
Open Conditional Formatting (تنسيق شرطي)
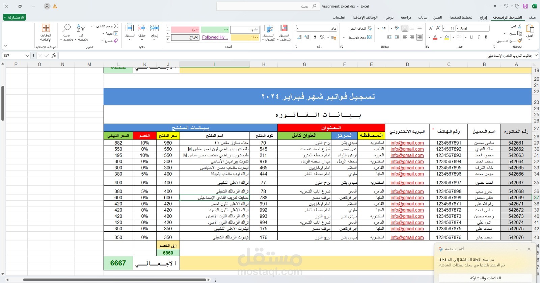click(x=284, y=33)
